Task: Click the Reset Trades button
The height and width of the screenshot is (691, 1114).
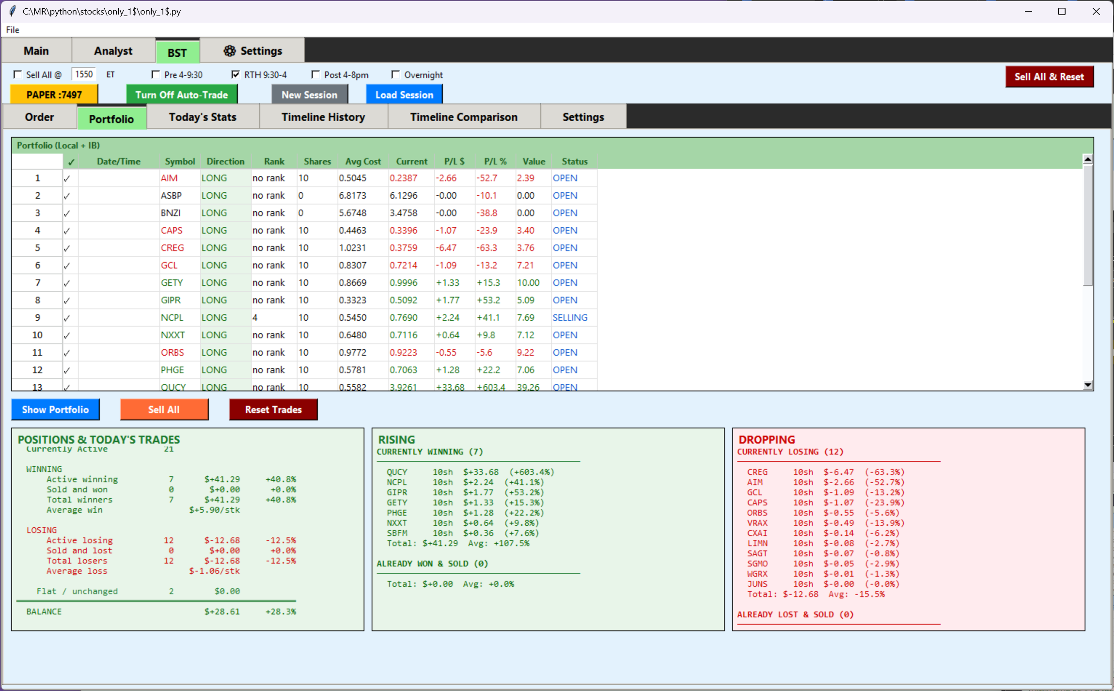Action: point(273,409)
